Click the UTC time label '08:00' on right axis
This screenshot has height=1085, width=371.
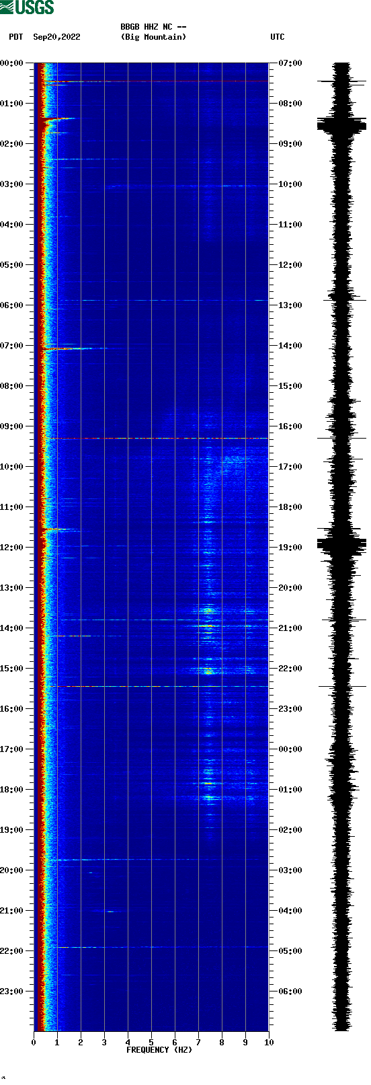[290, 104]
